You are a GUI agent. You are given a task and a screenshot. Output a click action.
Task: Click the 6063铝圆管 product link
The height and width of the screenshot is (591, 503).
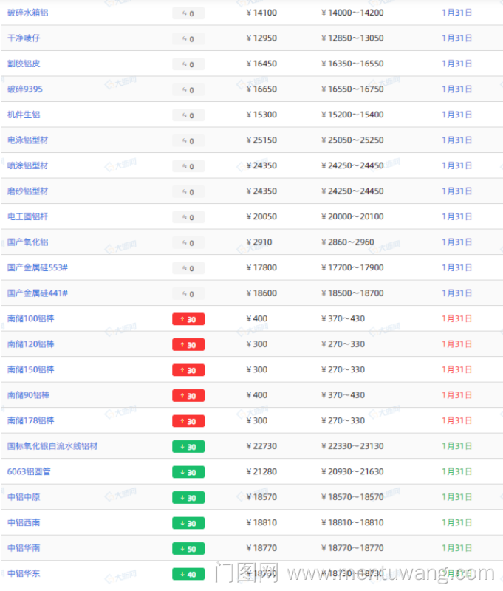pos(29,471)
